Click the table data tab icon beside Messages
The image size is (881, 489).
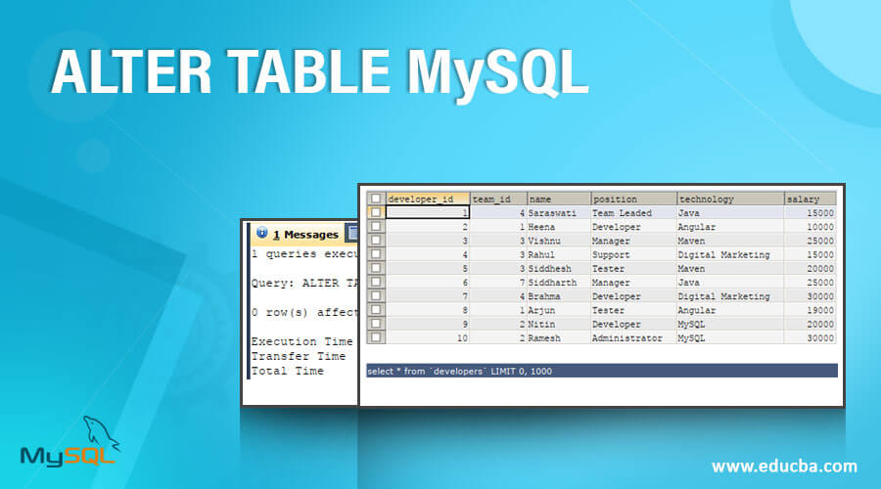click(352, 233)
